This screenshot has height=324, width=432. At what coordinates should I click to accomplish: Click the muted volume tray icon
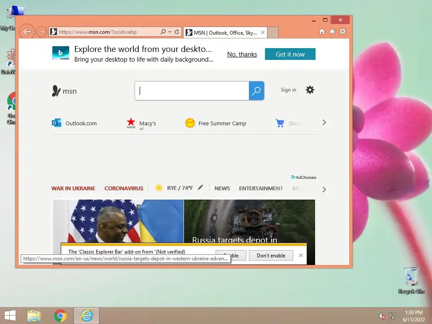[x=382, y=316]
